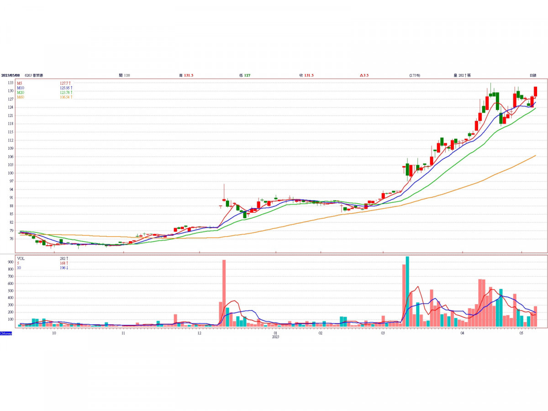
Task: Click the M5 moving average legend
Action: (x=20, y=83)
